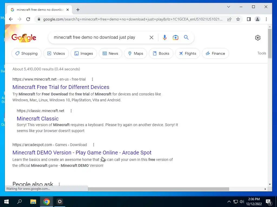Show hidden system tray icons
This screenshot has width=277, height=207.
[x=229, y=202]
